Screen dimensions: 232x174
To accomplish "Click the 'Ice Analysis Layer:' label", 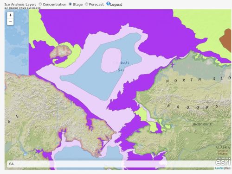I will (20, 4).
